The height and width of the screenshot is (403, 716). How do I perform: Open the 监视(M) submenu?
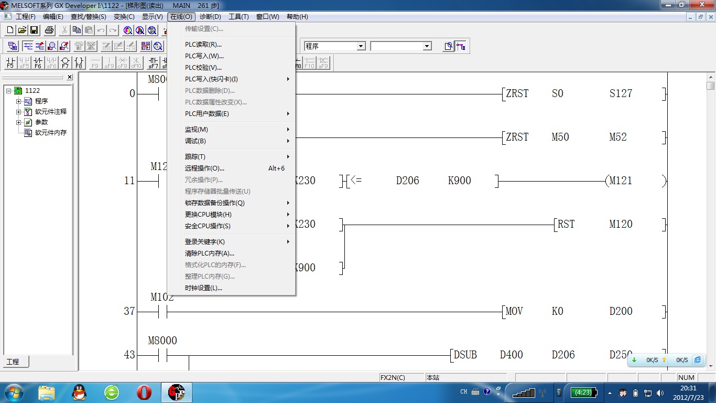point(197,130)
